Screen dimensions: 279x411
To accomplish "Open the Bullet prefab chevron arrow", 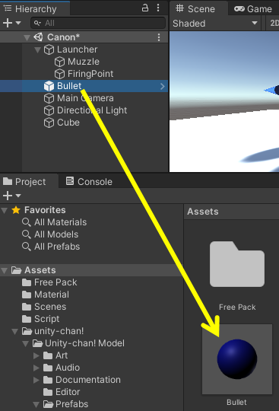I will coord(163,86).
